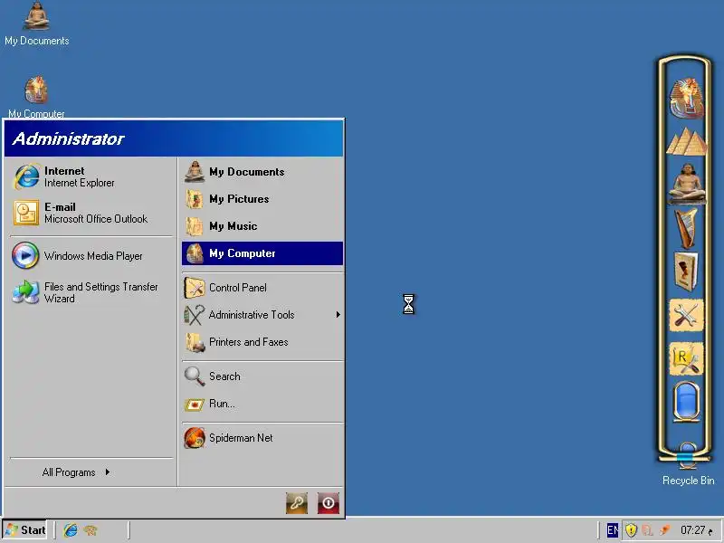Click the seated scribe icon in the side dock
This screenshot has height=543, width=724.
687,184
